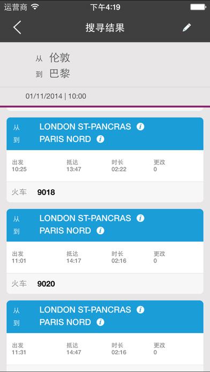Tap the battery indicator in status bar

click(x=198, y=7)
